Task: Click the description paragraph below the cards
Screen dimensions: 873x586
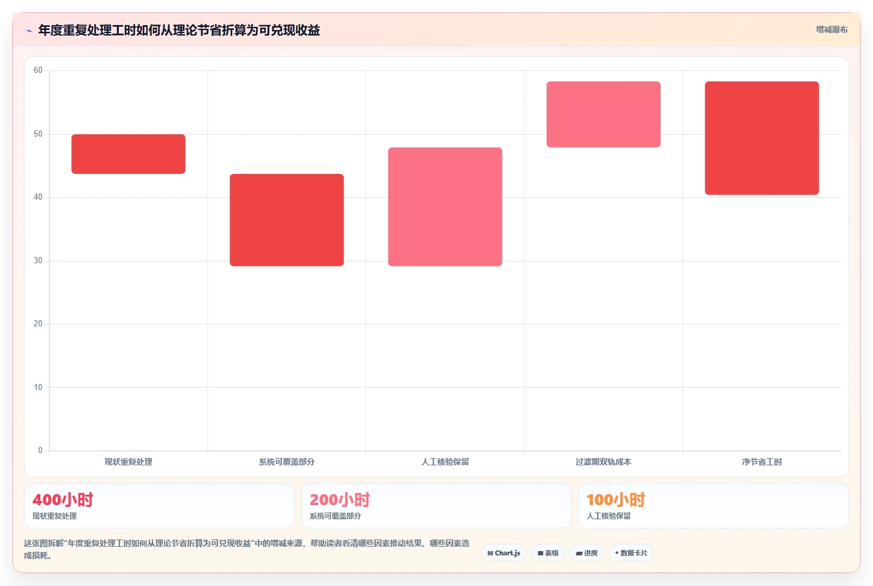Action: (x=247, y=549)
